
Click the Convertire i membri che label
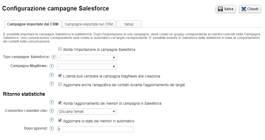tap(26, 111)
